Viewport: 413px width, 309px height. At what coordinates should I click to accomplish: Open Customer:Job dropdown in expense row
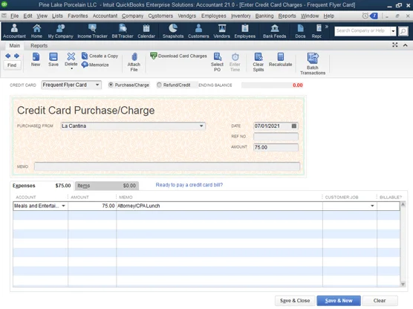click(x=372, y=206)
